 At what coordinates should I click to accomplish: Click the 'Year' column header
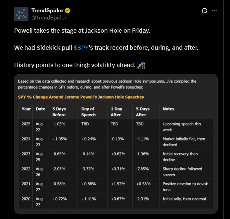(x=26, y=109)
